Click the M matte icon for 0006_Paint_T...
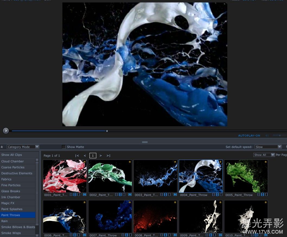The height and width of the screenshot is (237, 287). [85, 235]
